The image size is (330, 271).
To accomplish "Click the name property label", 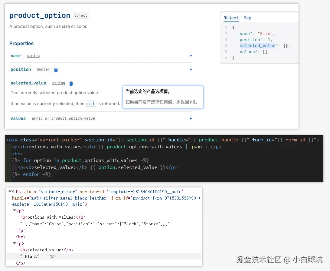I will click(x=15, y=56).
